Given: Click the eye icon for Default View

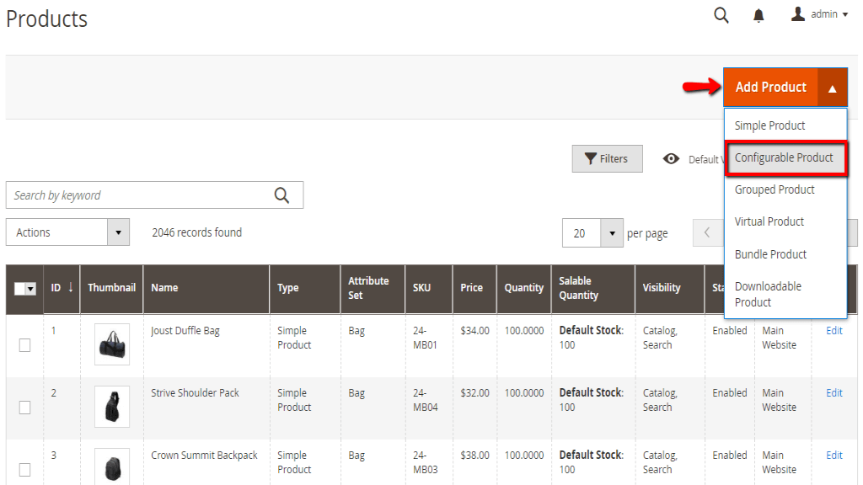Looking at the screenshot, I should pos(671,159).
